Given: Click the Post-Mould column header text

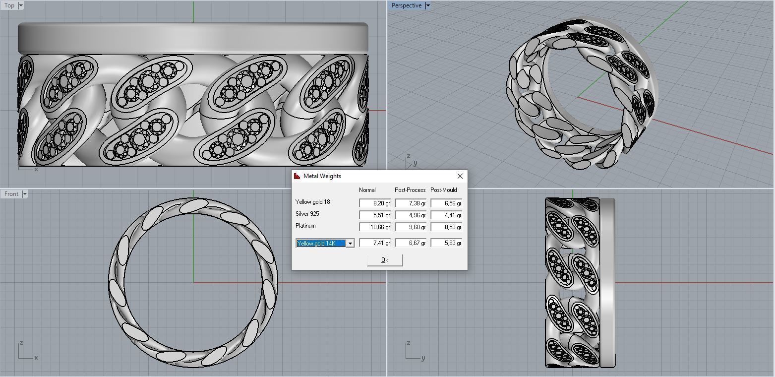Looking at the screenshot, I should (444, 190).
